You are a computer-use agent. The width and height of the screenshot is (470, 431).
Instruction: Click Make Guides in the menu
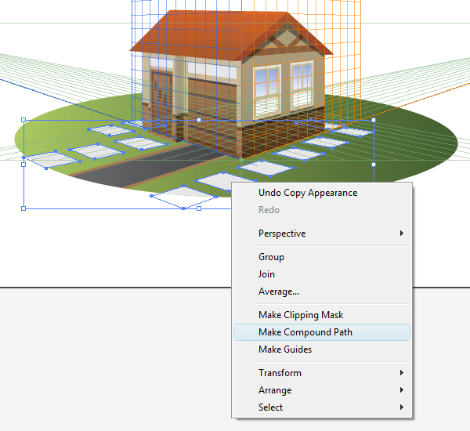(x=322, y=350)
